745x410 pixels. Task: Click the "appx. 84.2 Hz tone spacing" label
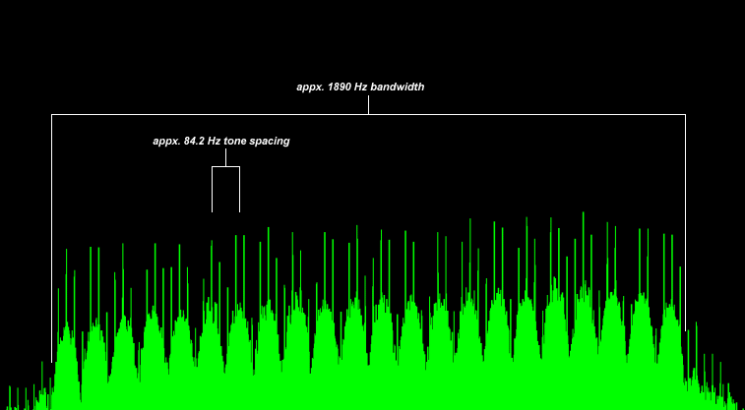click(221, 142)
